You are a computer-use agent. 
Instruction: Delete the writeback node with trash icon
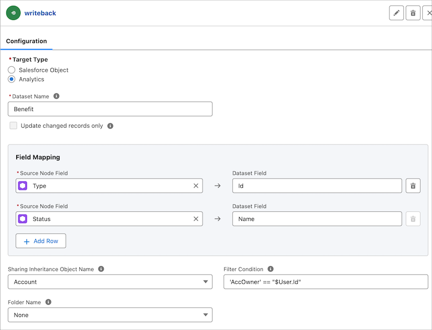413,13
